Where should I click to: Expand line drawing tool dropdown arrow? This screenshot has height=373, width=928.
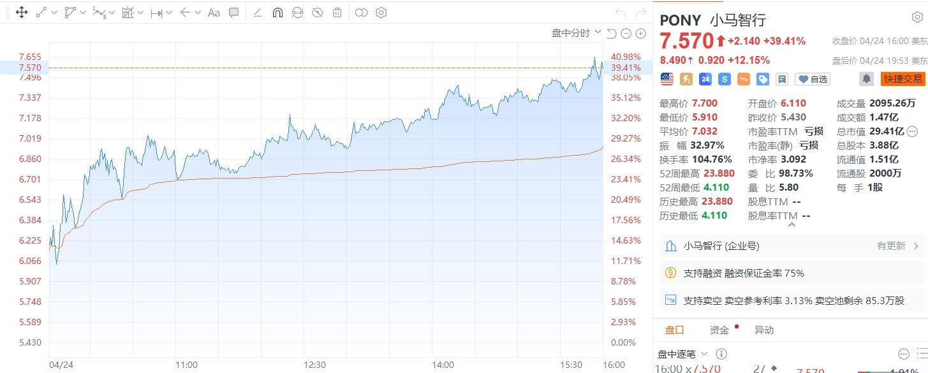54,12
